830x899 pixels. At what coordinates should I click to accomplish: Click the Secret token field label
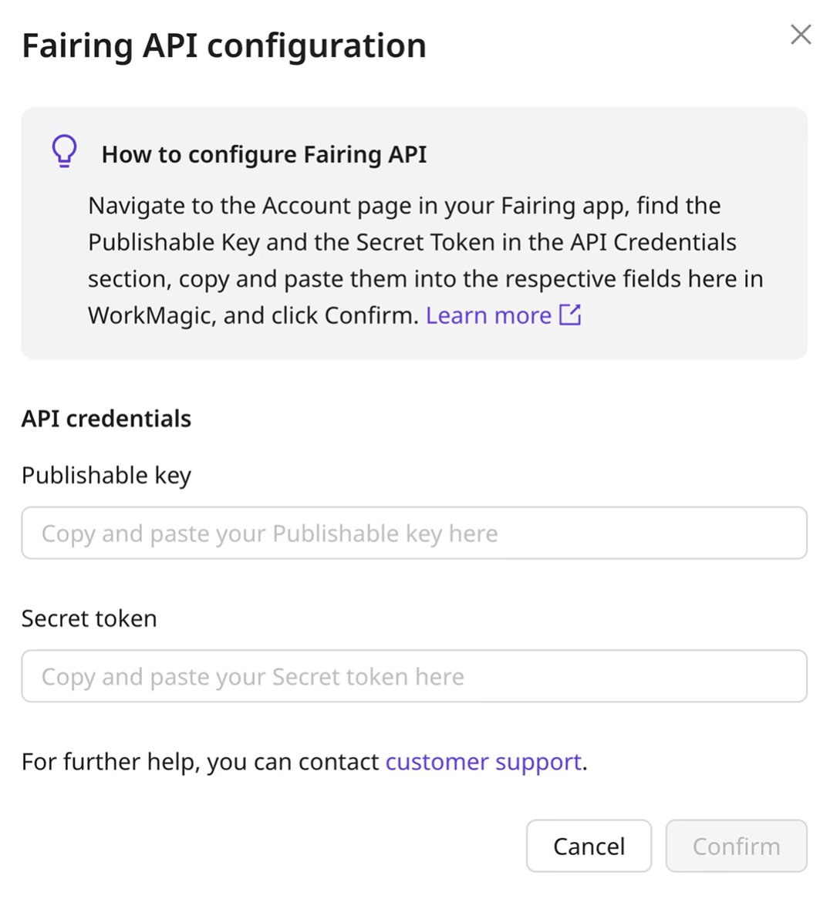(x=89, y=618)
